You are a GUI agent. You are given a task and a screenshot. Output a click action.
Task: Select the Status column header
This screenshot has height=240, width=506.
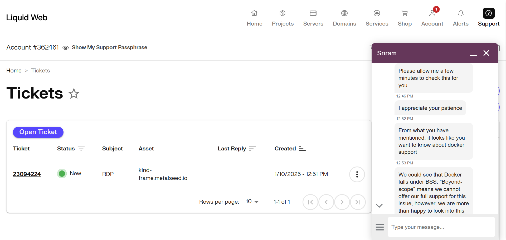coord(66,149)
